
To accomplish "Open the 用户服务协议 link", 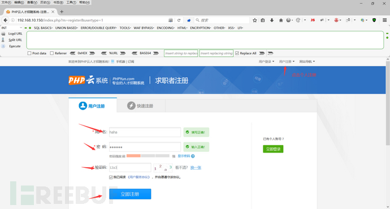I will click(139, 177).
